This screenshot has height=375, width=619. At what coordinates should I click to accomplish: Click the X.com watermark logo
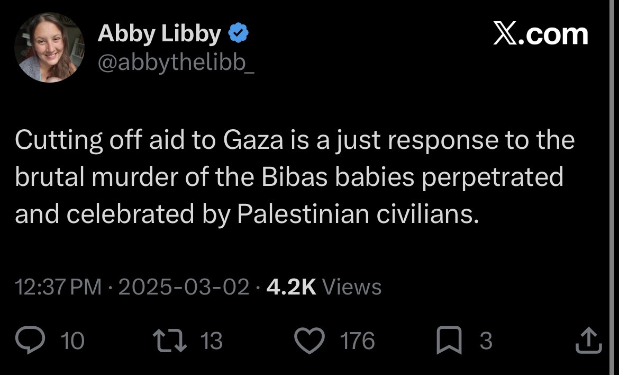point(541,34)
